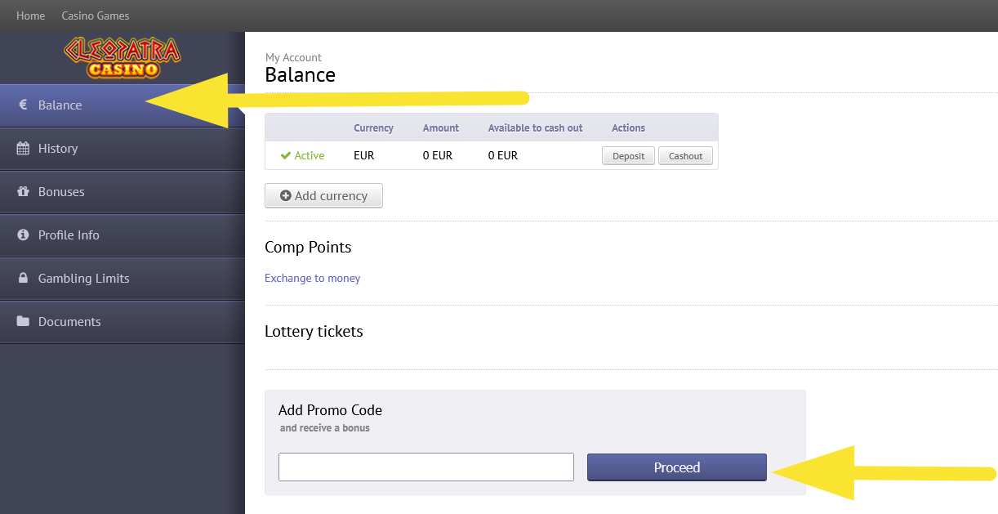Open the Documents section

[x=69, y=321]
